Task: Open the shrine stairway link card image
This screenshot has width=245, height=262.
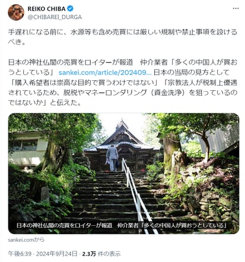Action: [123, 173]
